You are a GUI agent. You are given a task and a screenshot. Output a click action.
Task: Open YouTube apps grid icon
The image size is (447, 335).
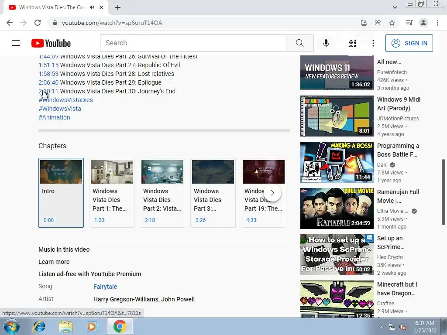coord(352,43)
